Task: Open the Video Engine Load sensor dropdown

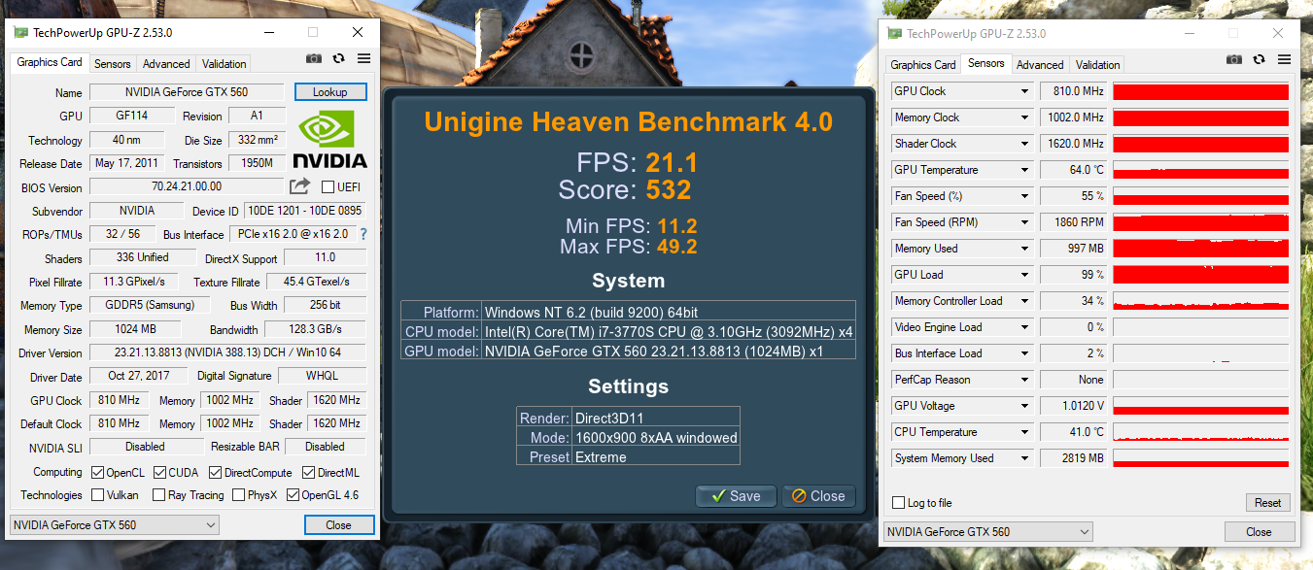Action: tap(1024, 327)
